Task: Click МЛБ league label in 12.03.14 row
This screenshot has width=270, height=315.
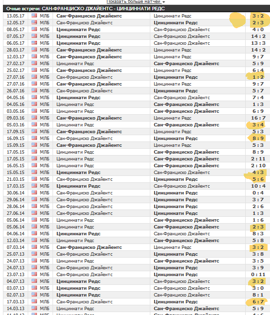Action: [x=44, y=241]
